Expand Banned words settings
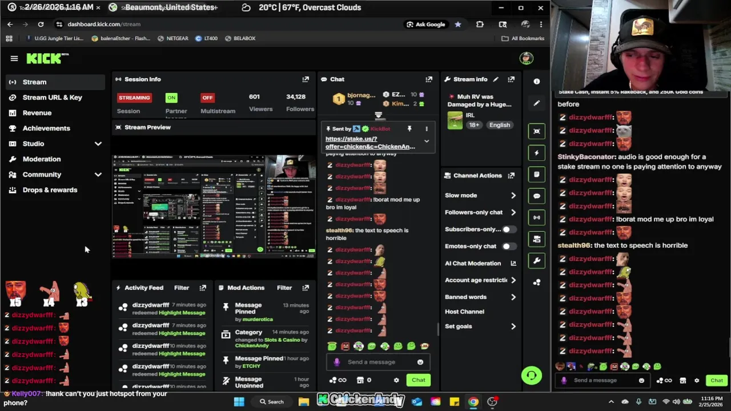 [x=513, y=297]
